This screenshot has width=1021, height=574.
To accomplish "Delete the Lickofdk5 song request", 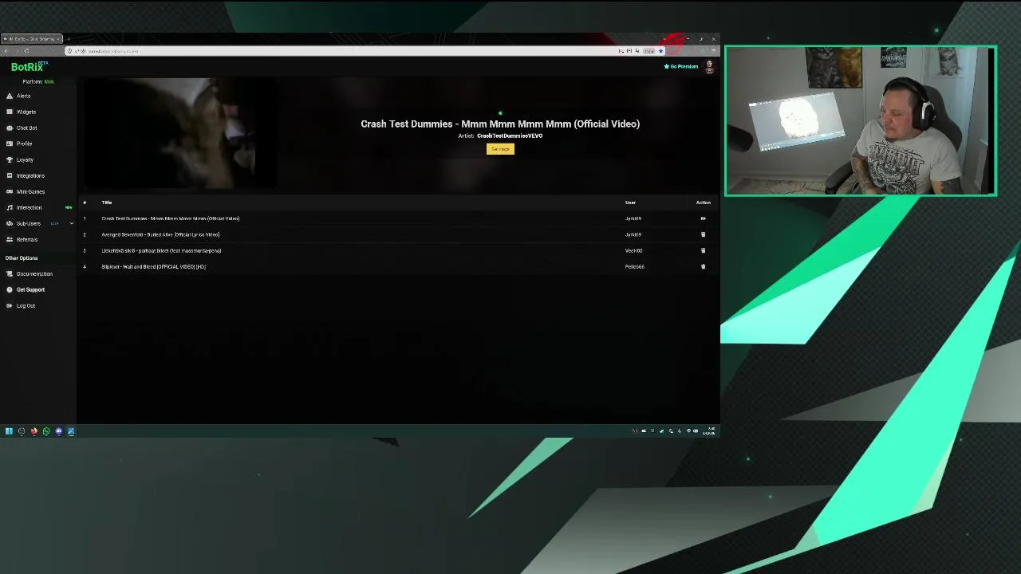I will [x=703, y=250].
